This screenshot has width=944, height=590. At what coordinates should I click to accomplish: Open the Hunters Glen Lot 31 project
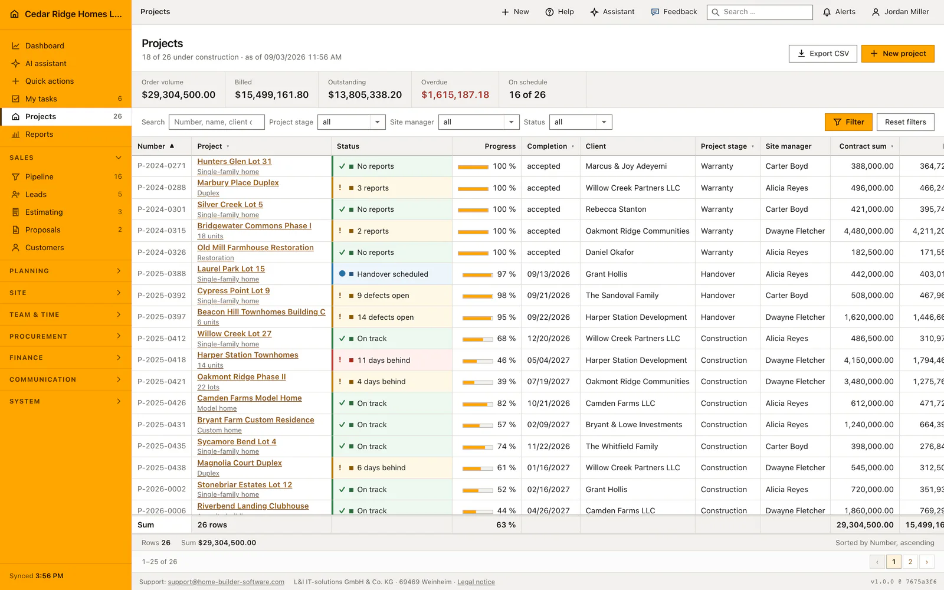(x=234, y=161)
